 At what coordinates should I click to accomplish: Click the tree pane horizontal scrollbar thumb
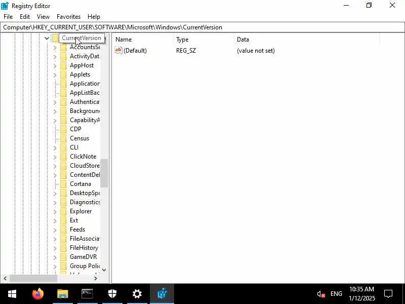(x=33, y=278)
